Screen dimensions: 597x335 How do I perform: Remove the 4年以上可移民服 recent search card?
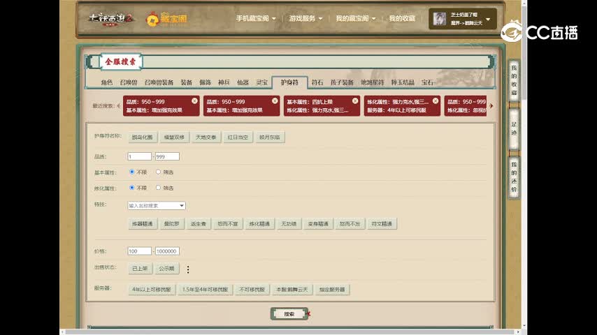point(436,100)
